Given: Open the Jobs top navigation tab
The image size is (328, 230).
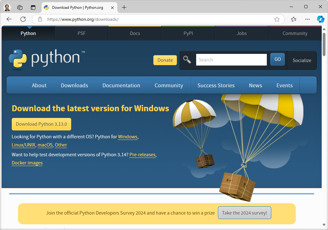Looking at the screenshot, I should (x=242, y=33).
